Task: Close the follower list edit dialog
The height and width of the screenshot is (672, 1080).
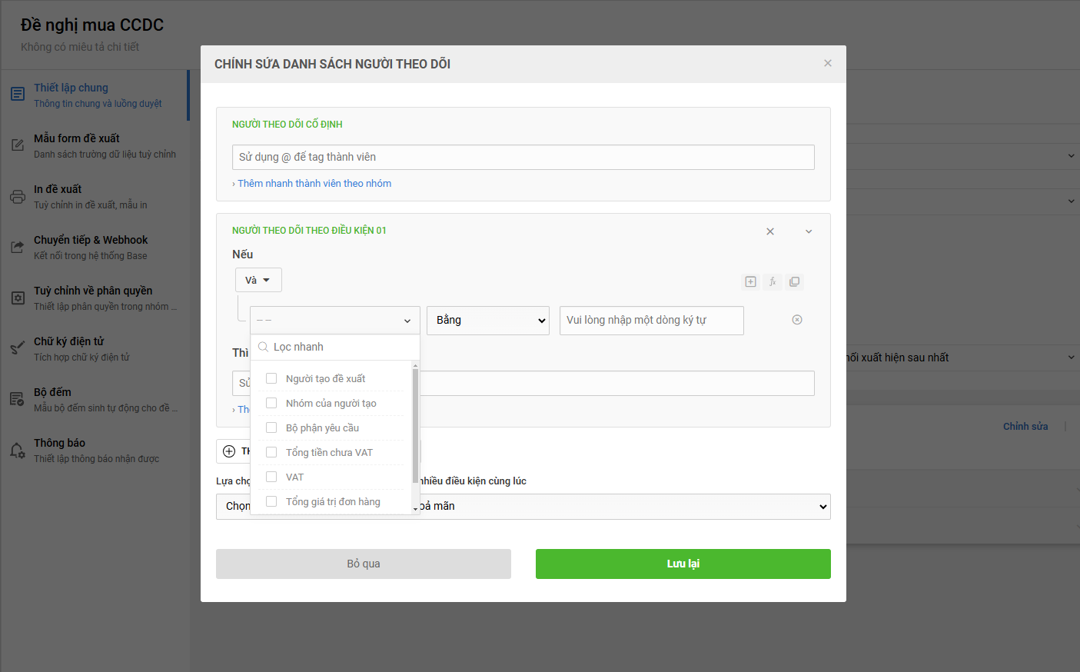Action: (x=828, y=63)
